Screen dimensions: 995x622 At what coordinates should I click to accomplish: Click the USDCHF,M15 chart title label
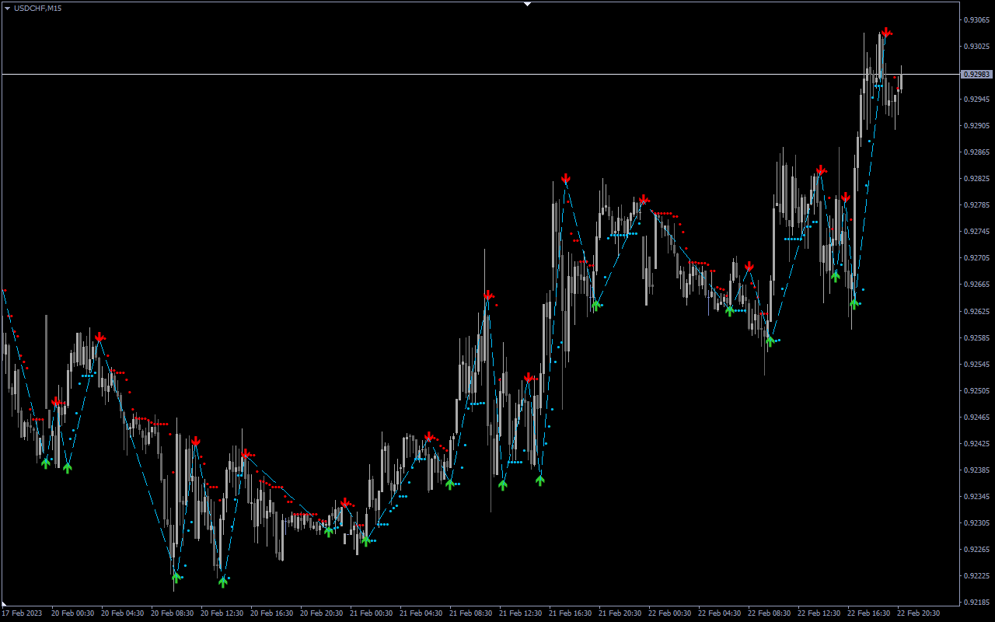38,8
